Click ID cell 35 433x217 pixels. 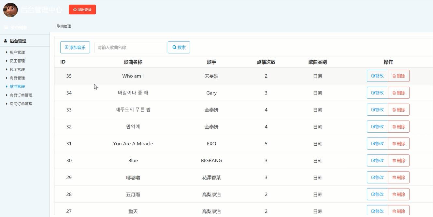(x=69, y=76)
